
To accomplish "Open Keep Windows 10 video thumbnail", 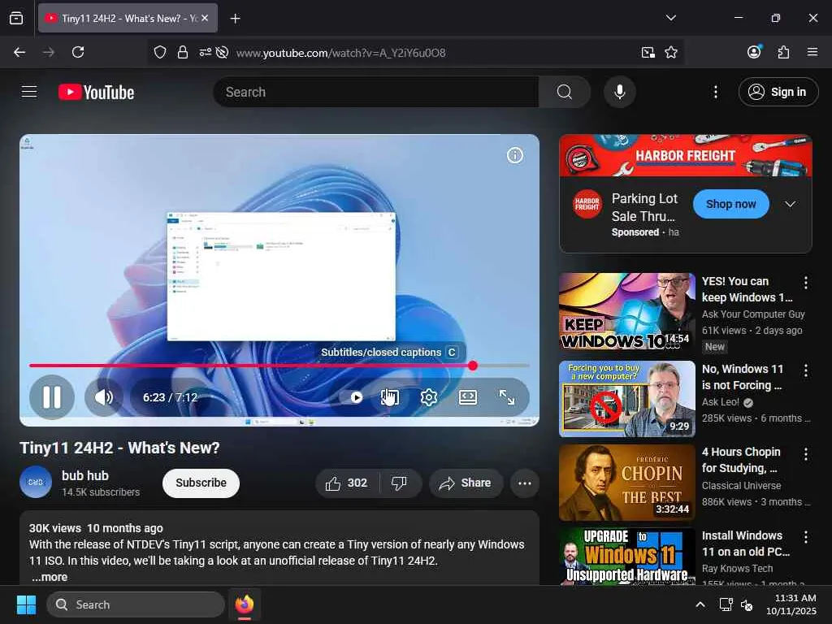I will (627, 311).
